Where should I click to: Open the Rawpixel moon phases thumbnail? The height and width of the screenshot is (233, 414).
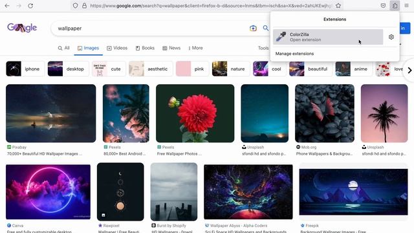[x=120, y=192]
